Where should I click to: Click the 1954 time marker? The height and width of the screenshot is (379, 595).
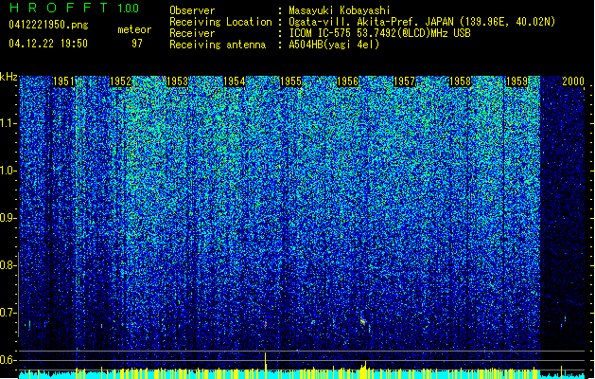(235, 81)
